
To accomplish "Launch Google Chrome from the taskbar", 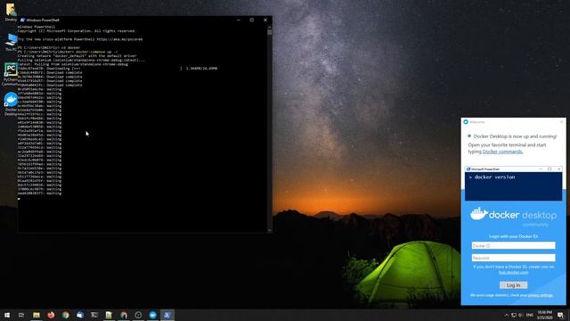I will coord(65,315).
